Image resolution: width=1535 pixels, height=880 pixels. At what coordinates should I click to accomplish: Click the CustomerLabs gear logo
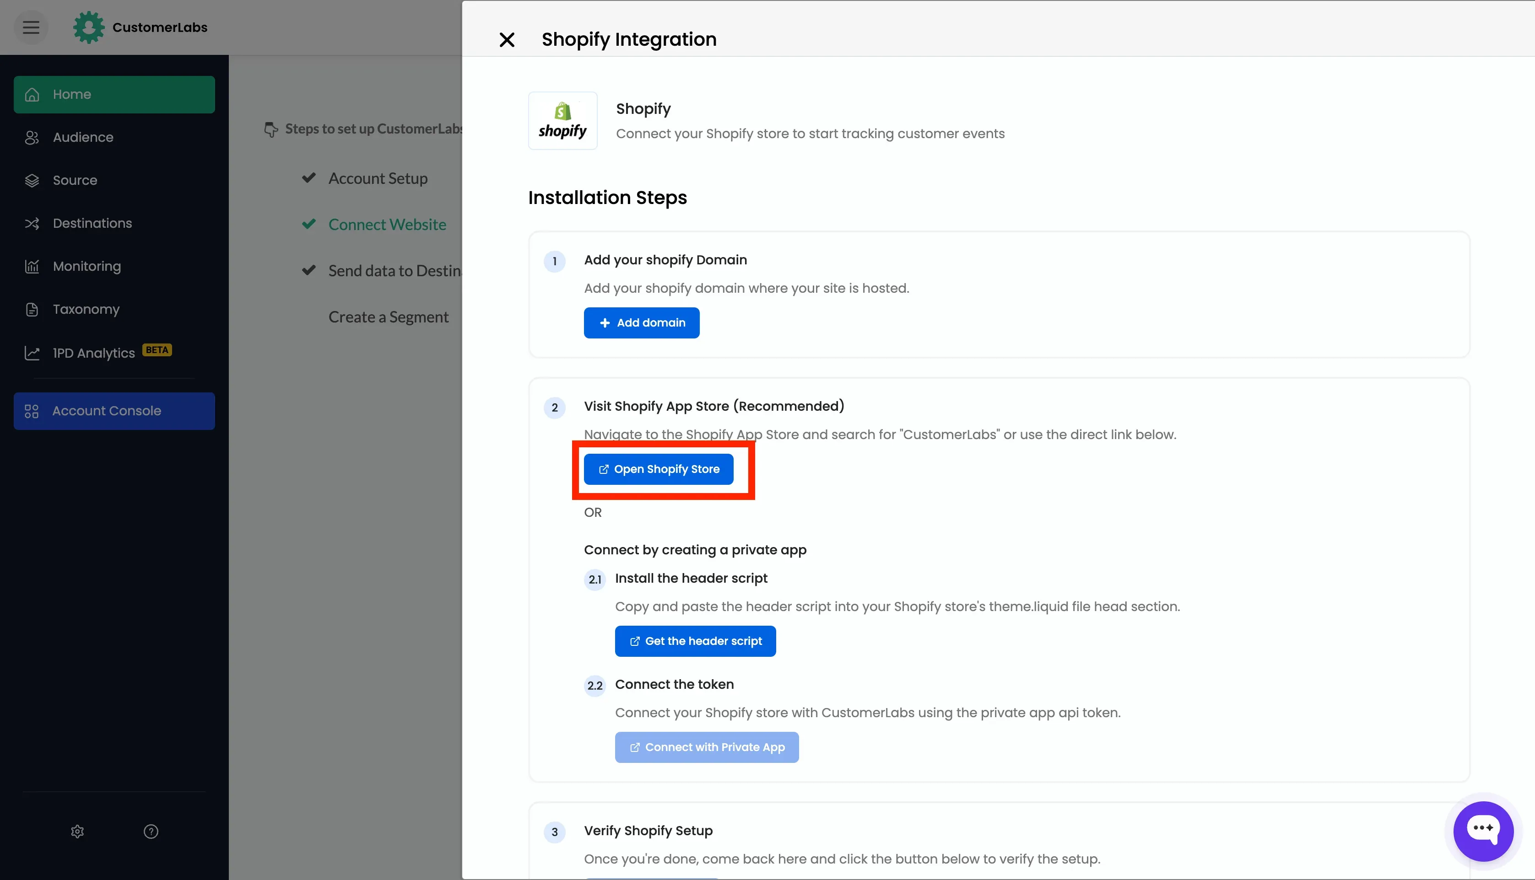tap(88, 27)
